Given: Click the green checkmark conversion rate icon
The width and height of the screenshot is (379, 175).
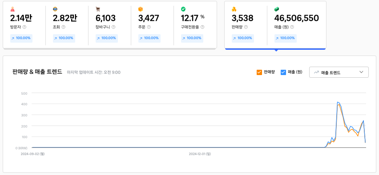Looking at the screenshot, I should click(x=183, y=9).
